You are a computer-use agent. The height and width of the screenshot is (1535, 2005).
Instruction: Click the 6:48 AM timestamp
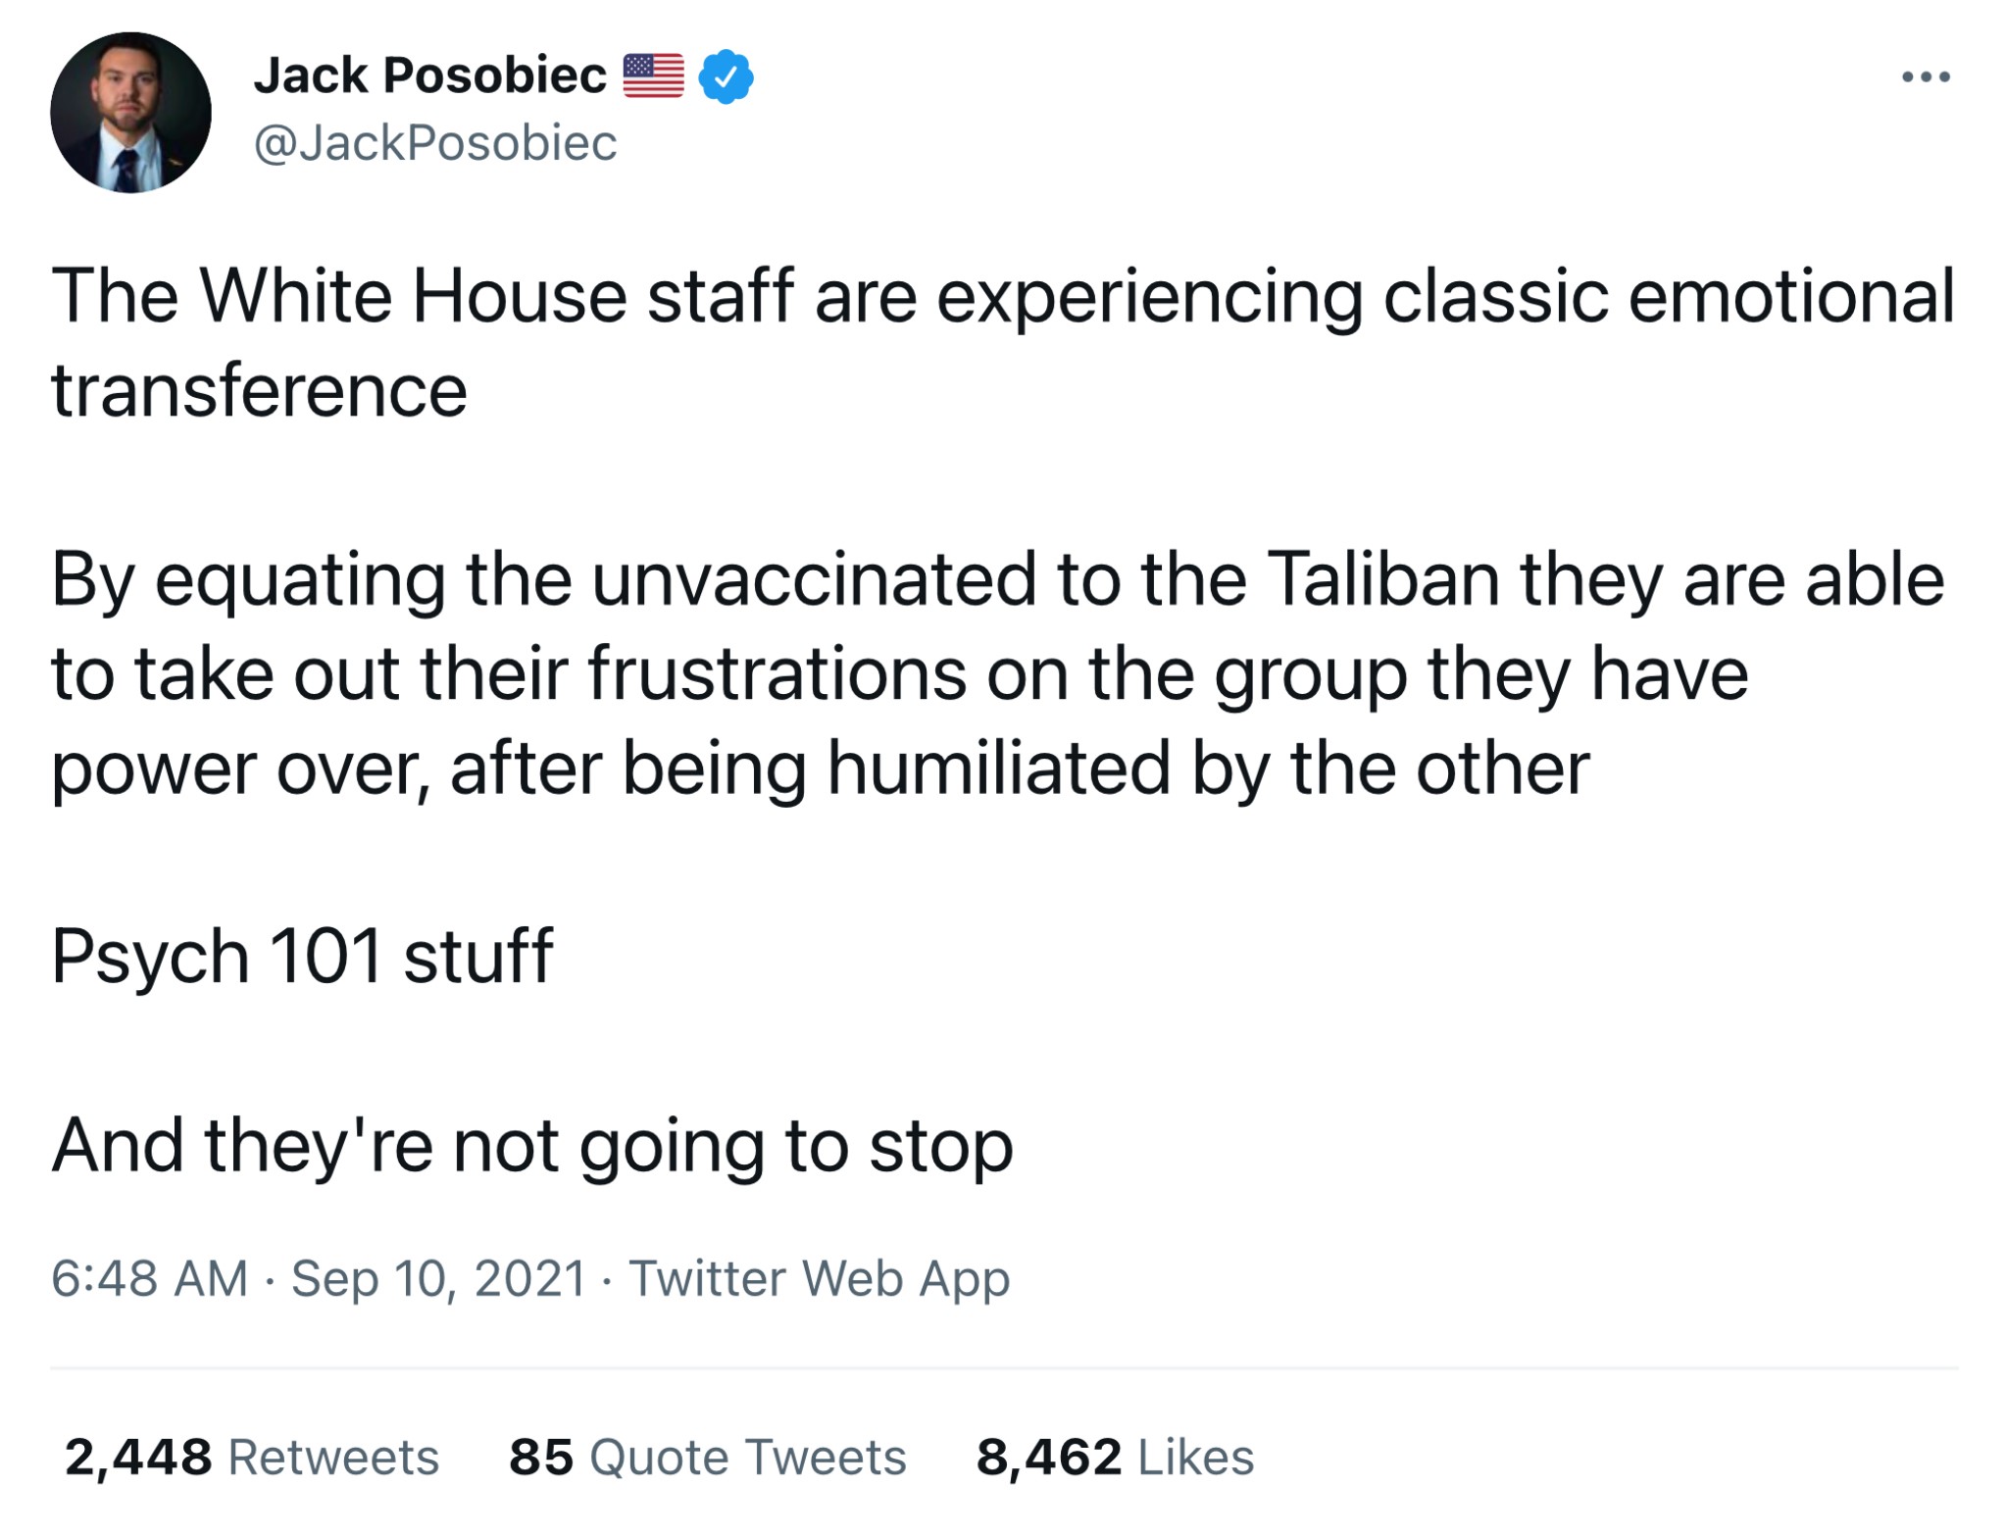click(149, 1278)
